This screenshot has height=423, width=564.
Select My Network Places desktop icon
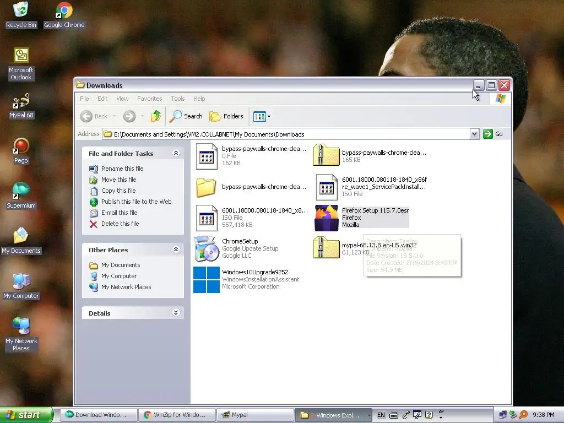pyautogui.click(x=21, y=334)
